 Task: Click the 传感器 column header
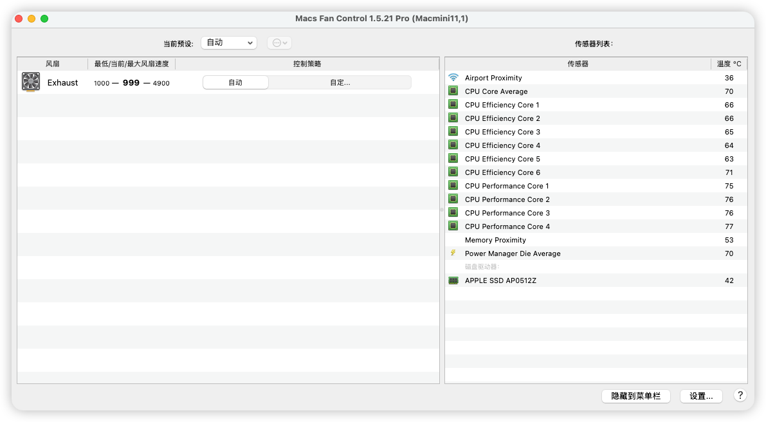click(578, 64)
